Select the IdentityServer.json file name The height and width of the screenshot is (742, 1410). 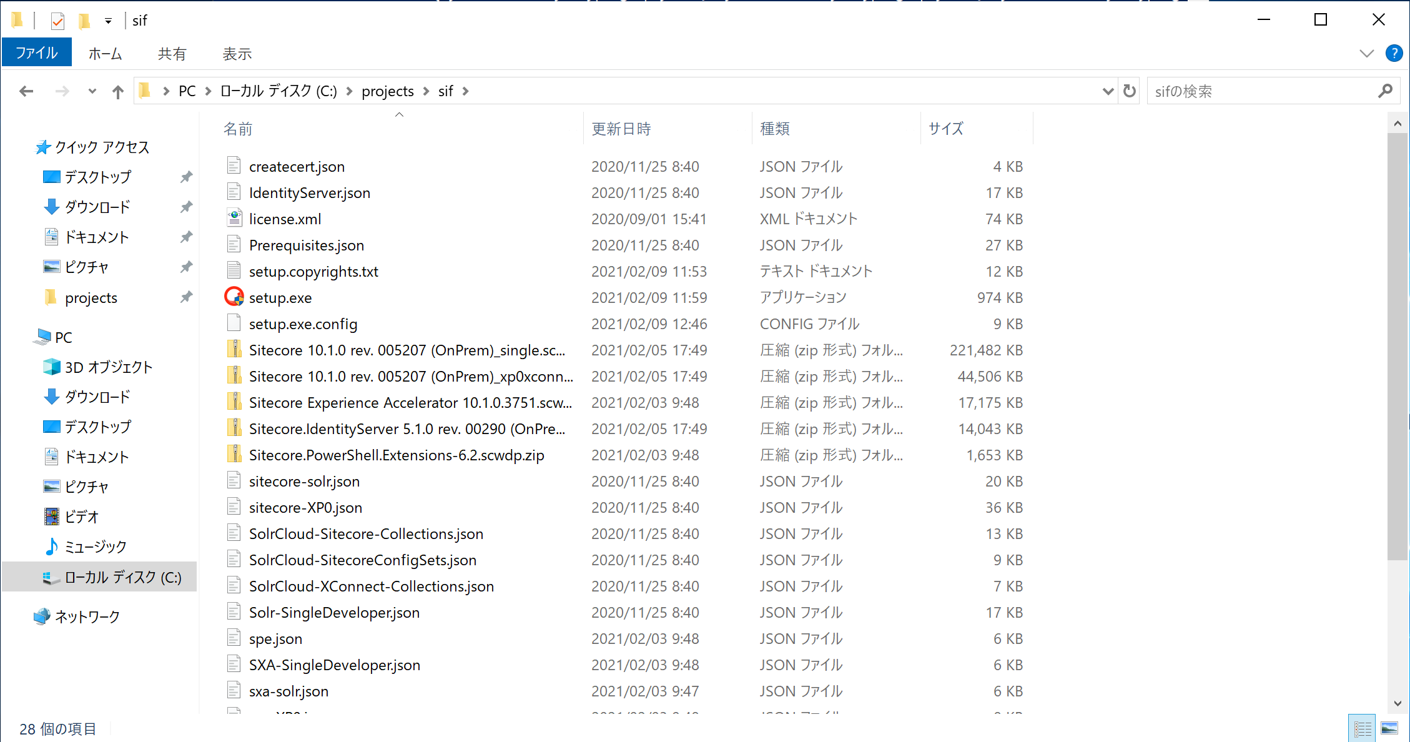click(310, 193)
